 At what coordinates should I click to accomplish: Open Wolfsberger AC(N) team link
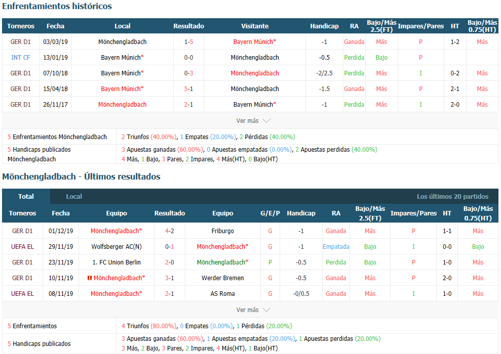117,246
